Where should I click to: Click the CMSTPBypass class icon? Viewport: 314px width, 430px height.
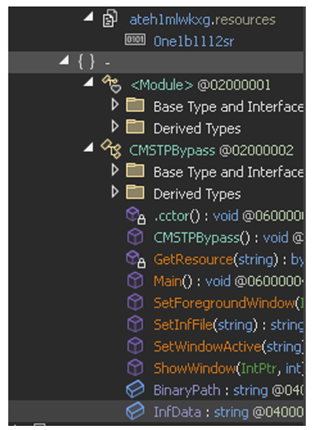point(111,149)
